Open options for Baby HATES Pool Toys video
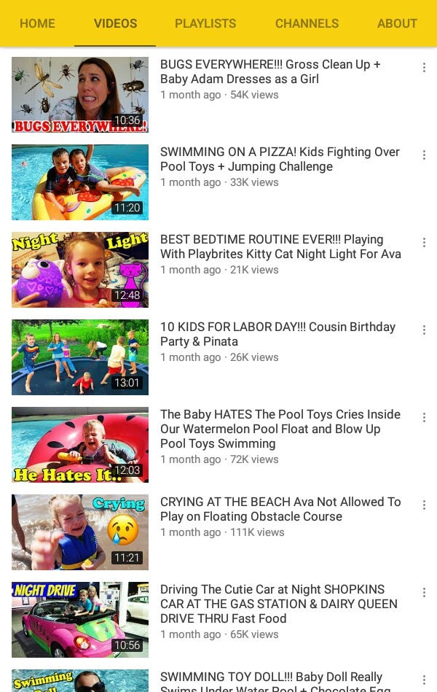 pos(424,418)
